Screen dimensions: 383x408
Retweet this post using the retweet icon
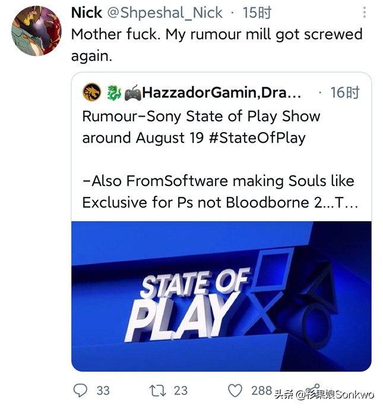157,390
